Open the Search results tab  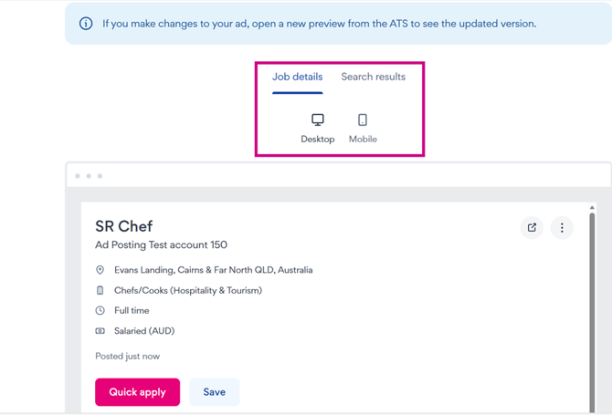(373, 77)
